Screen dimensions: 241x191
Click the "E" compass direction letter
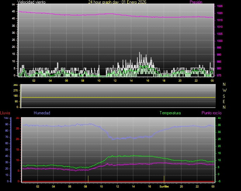pos(224,101)
